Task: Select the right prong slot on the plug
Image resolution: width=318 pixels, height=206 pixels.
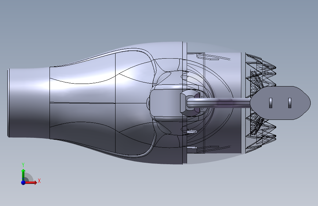Action: click(x=290, y=103)
